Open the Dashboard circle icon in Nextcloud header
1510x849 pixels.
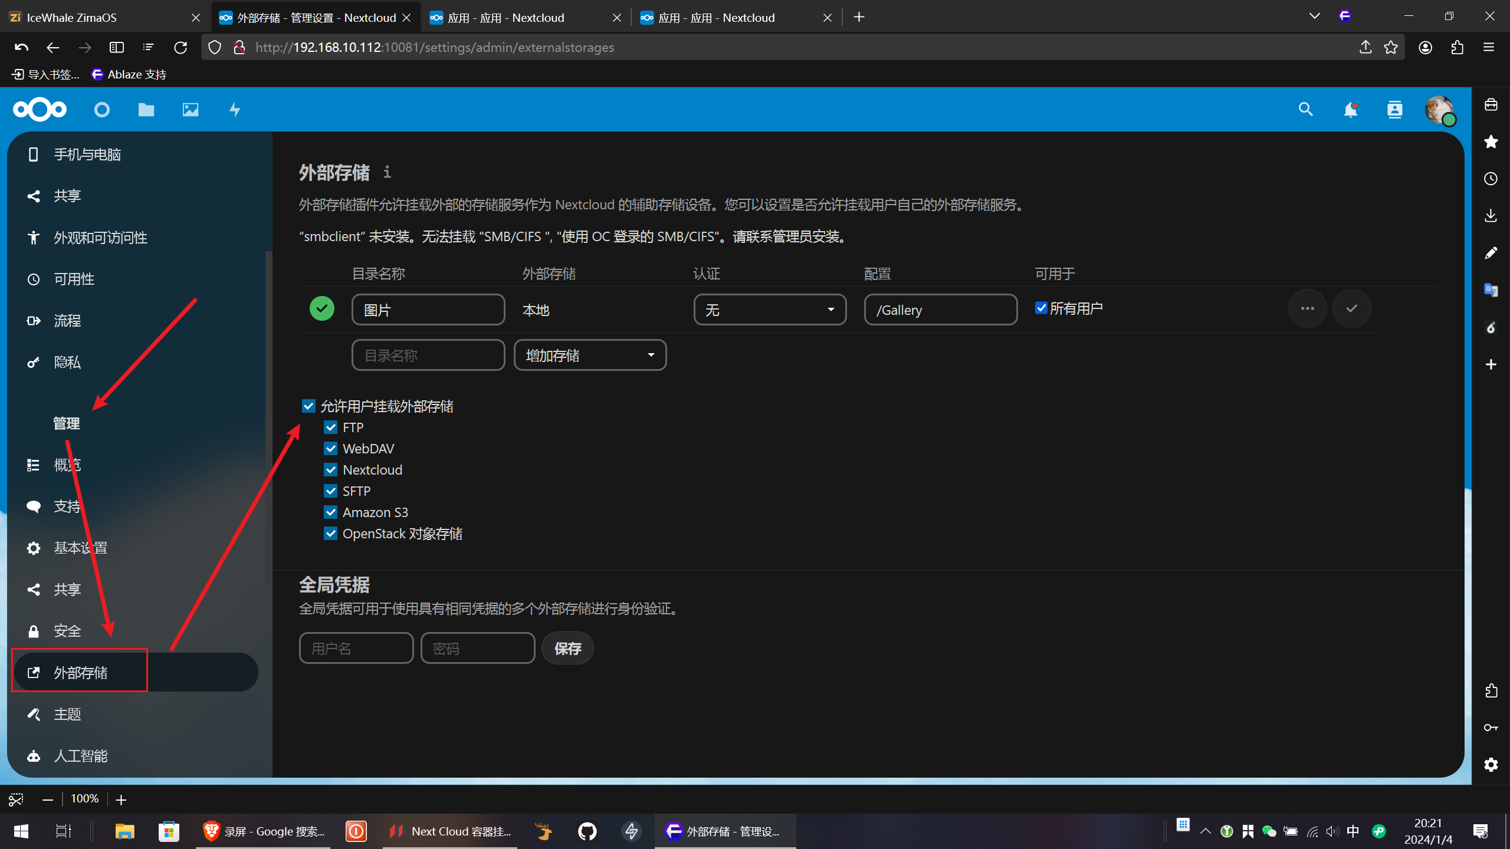[102, 110]
